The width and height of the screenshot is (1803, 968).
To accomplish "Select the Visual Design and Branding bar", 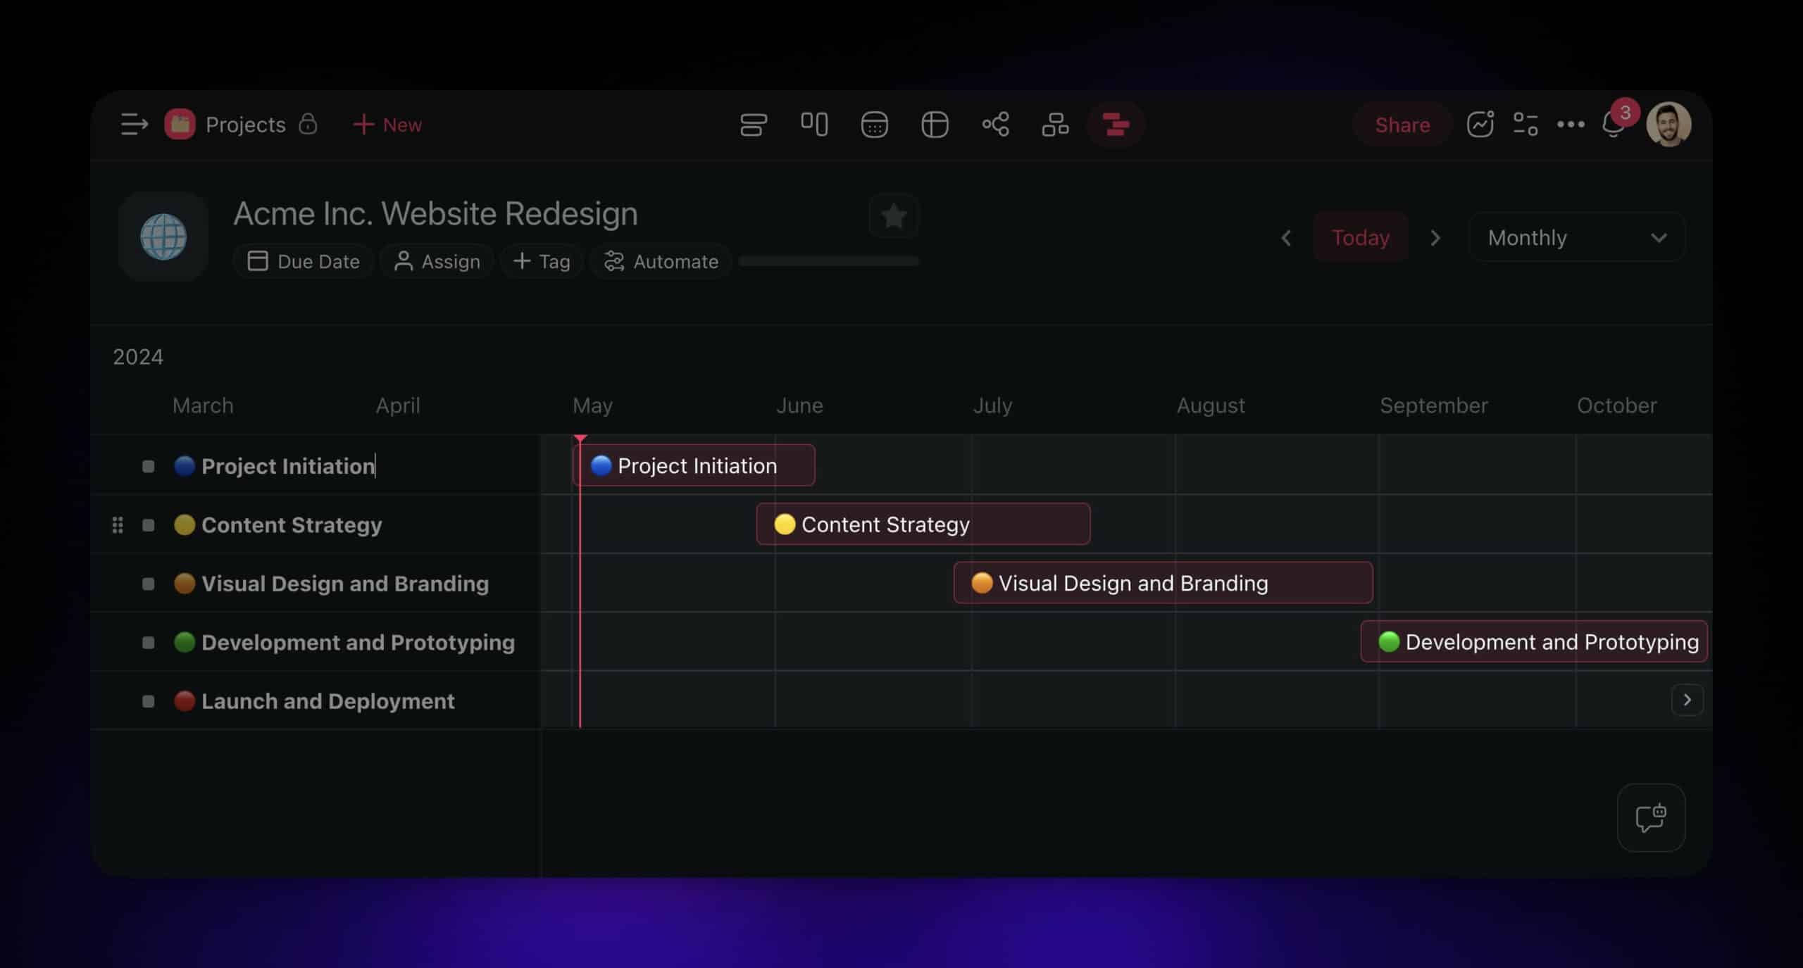I will pos(1162,583).
